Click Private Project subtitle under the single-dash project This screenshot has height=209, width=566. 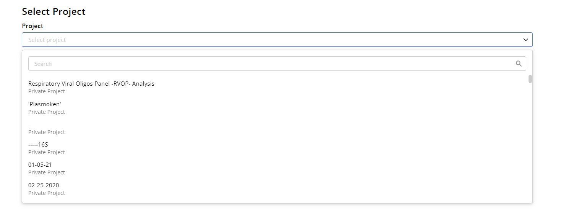tap(47, 132)
